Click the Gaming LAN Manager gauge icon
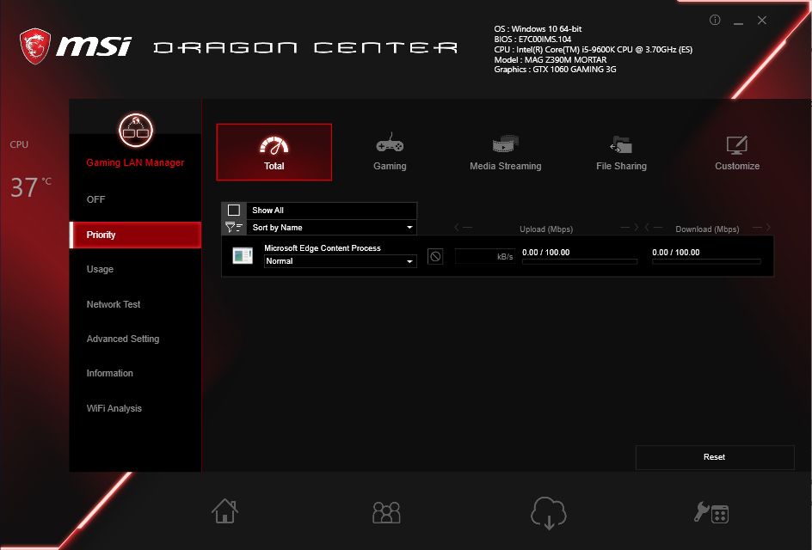Image resolution: width=812 pixels, height=550 pixels. click(135, 131)
